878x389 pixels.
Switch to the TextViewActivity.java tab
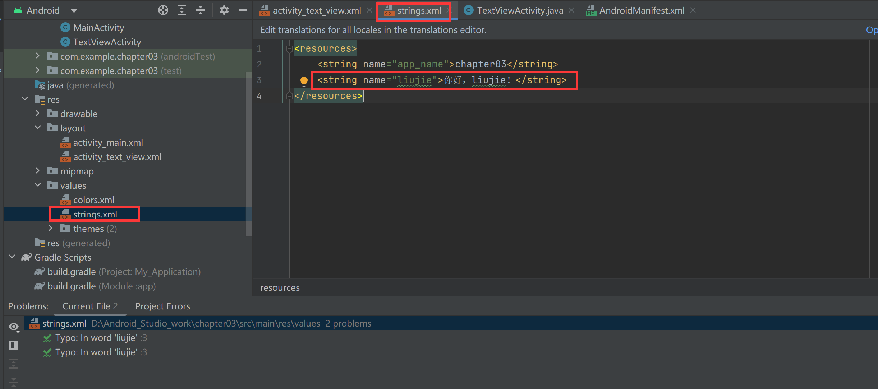(x=520, y=11)
